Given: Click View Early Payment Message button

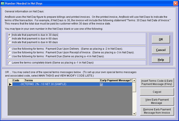Looking at the screenshot, I should (x=157, y=101).
